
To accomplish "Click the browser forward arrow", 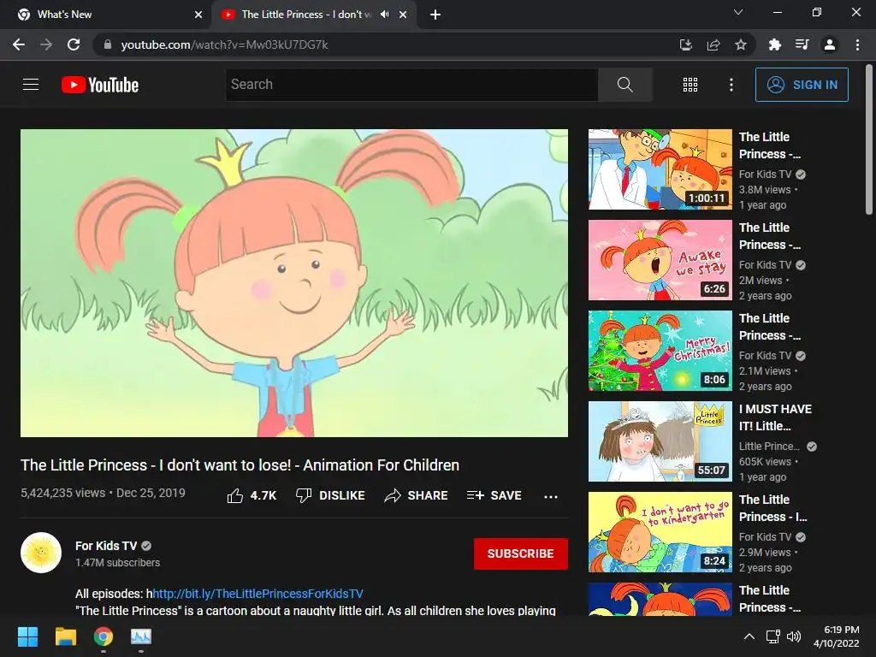I will click(x=46, y=44).
